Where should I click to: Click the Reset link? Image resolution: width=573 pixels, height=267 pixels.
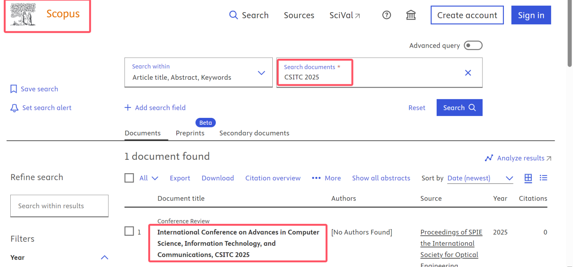[417, 108]
